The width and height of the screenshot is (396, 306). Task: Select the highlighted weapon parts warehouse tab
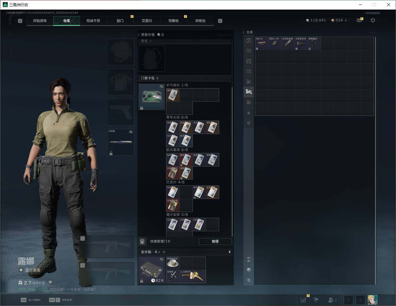pyautogui.click(x=249, y=91)
